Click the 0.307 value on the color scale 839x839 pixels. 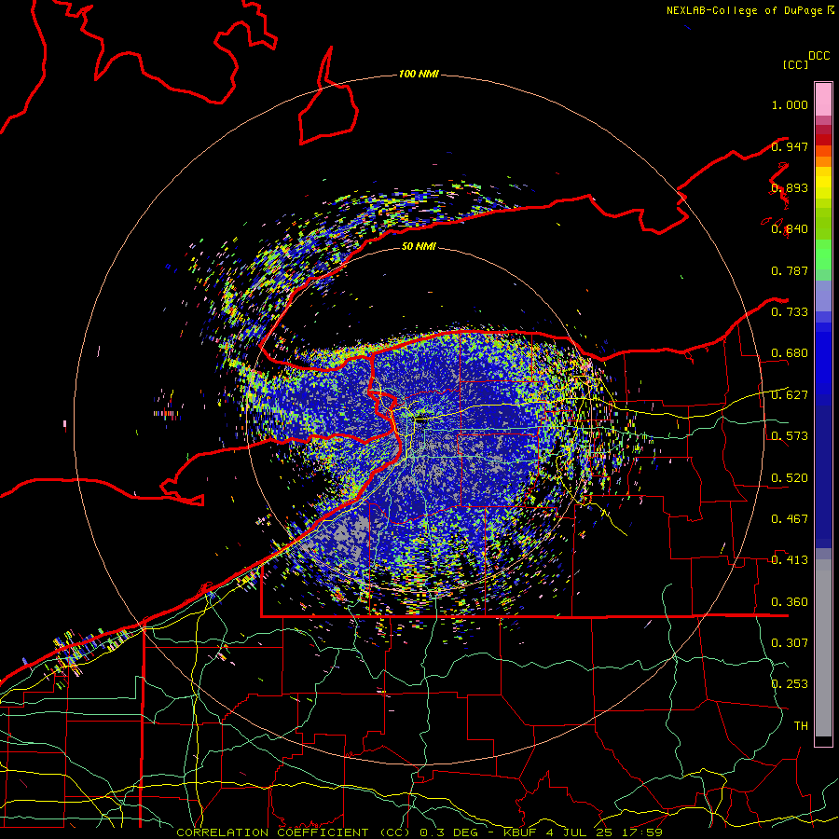click(790, 643)
